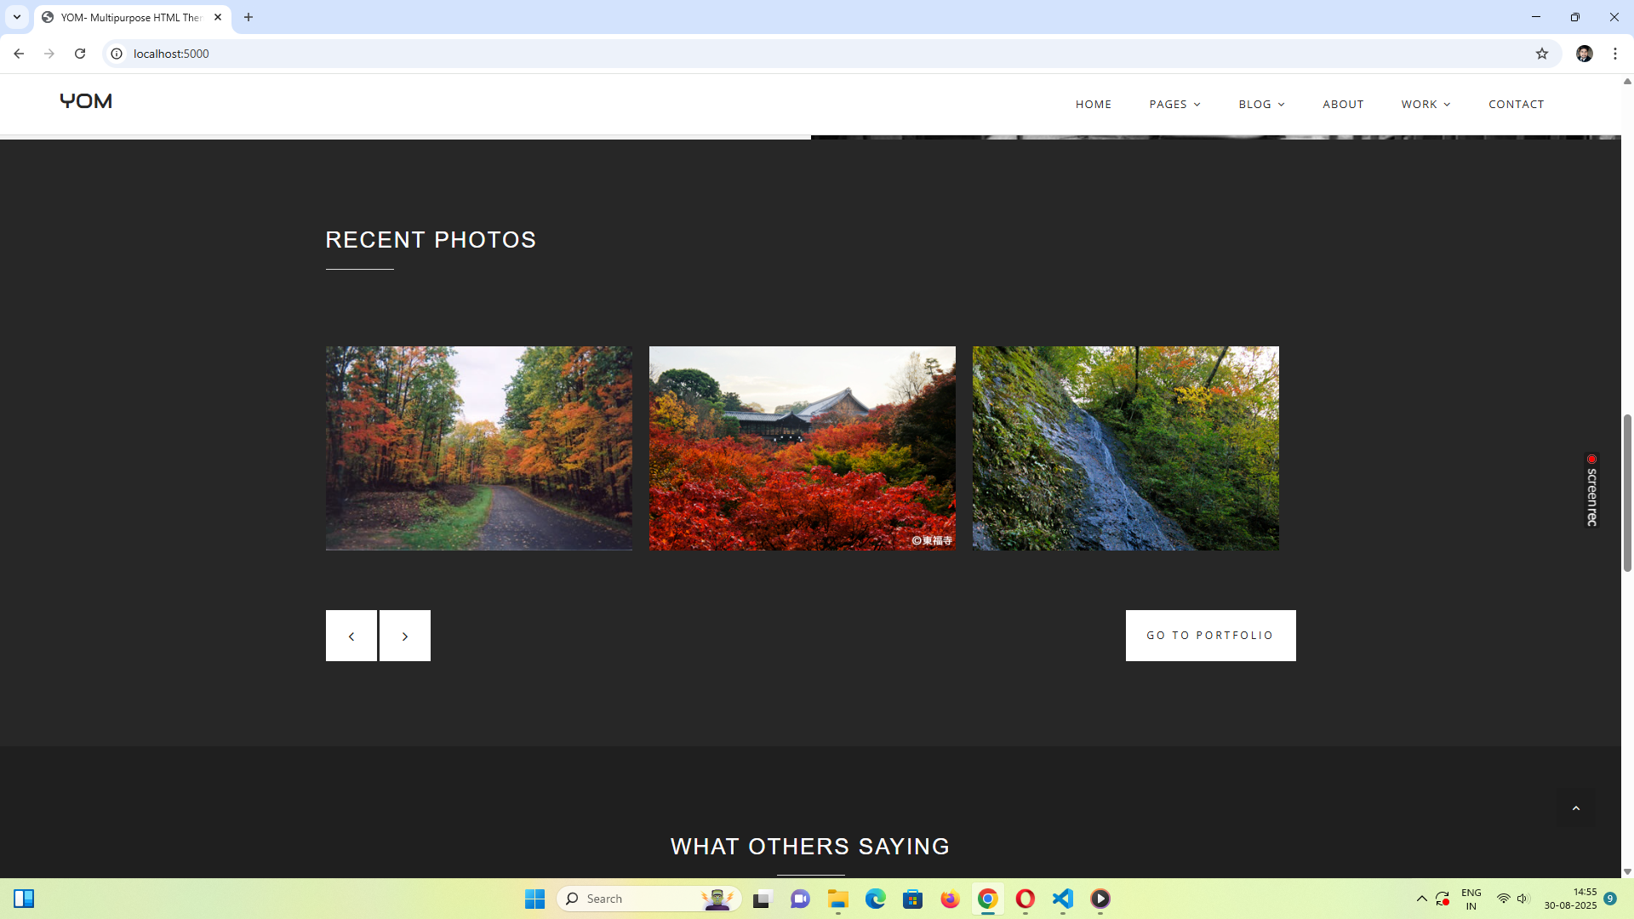Screen dimensions: 1634x919
Task: Click the RECENT PHOTOS heading
Action: tap(431, 240)
